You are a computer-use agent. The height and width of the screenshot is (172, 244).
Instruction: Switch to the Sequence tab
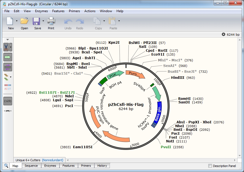tap(31, 166)
